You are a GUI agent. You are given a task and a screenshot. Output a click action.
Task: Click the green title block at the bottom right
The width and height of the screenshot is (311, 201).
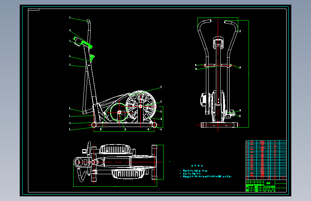[x=266, y=186]
